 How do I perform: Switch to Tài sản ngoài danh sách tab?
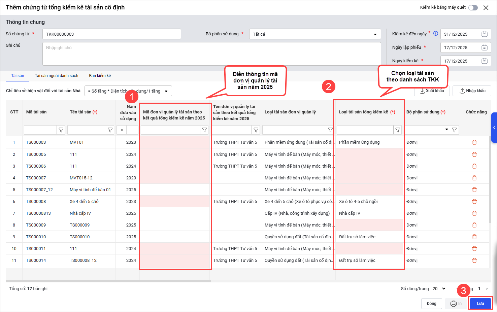pos(57,76)
